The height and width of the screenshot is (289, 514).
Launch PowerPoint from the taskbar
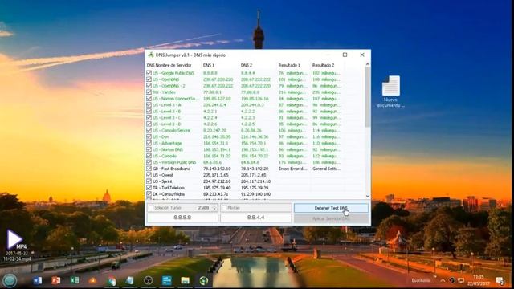[x=56, y=280]
